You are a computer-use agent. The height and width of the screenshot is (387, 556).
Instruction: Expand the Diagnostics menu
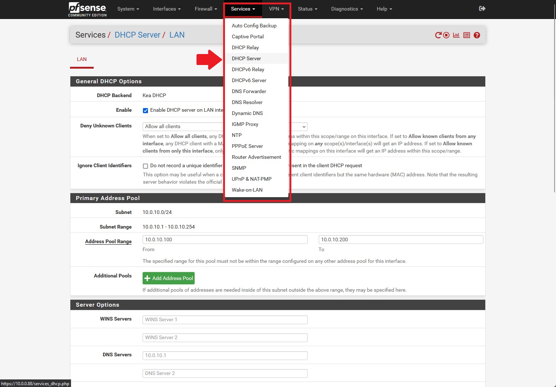[347, 9]
